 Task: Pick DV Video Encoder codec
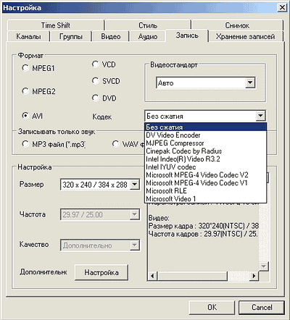coord(206,135)
